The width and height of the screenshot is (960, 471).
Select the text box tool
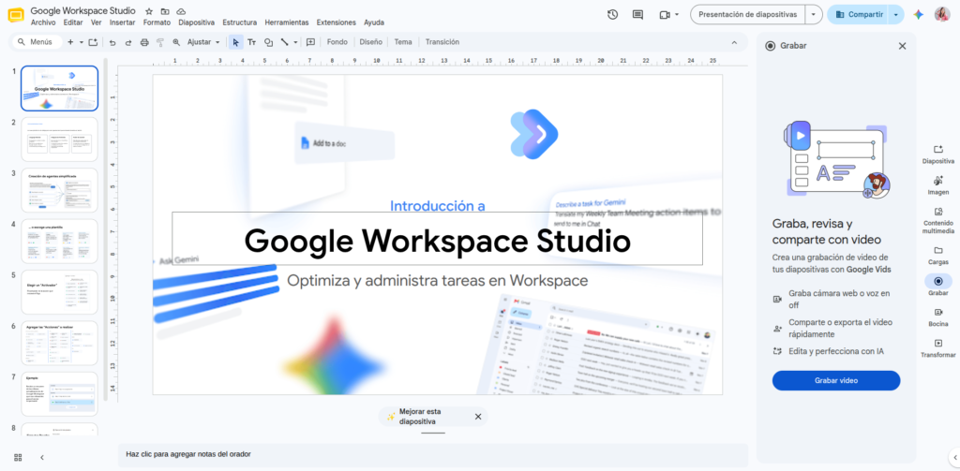[x=251, y=42]
